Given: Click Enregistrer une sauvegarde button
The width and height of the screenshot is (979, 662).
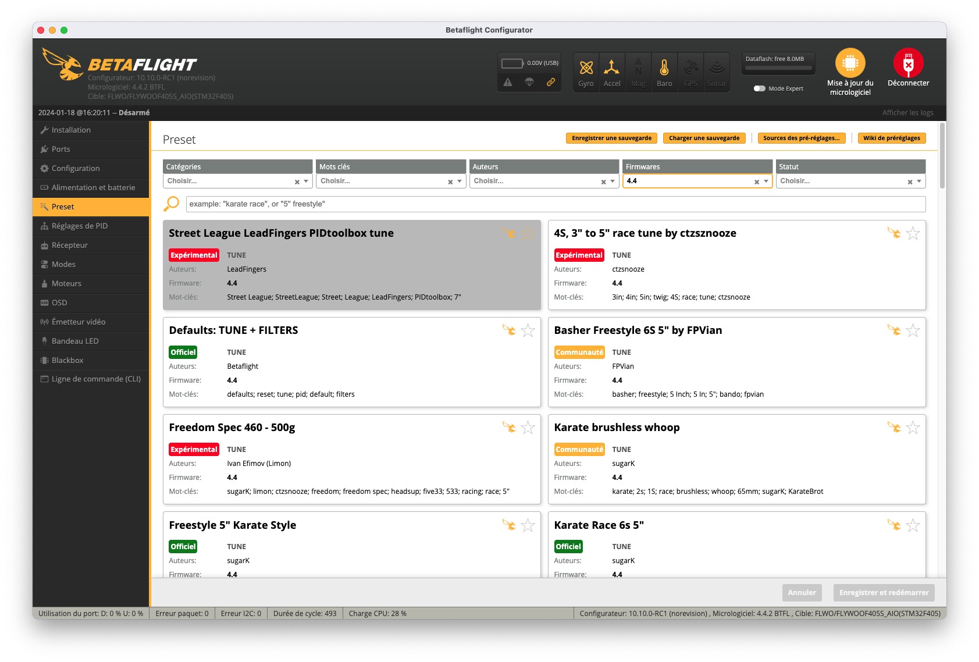Looking at the screenshot, I should tap(611, 138).
